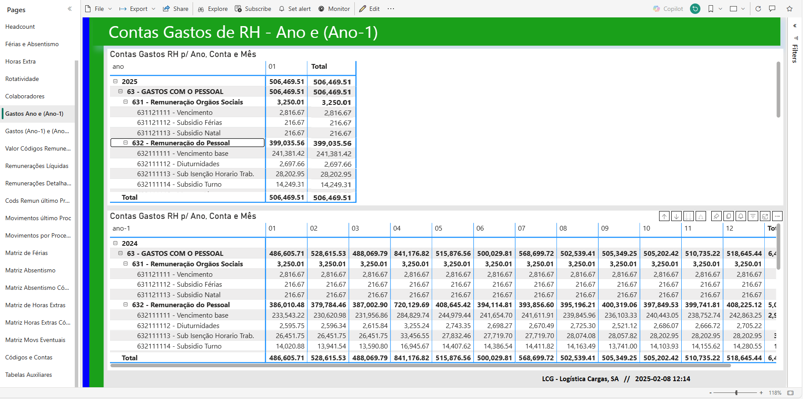This screenshot has width=803, height=399.
Task: Refresh visuals with the circular arrow icon
Action: point(758,9)
